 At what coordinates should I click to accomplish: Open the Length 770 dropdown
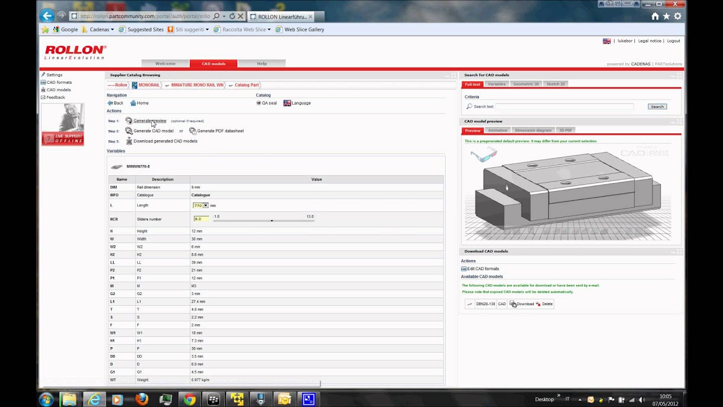tap(201, 205)
